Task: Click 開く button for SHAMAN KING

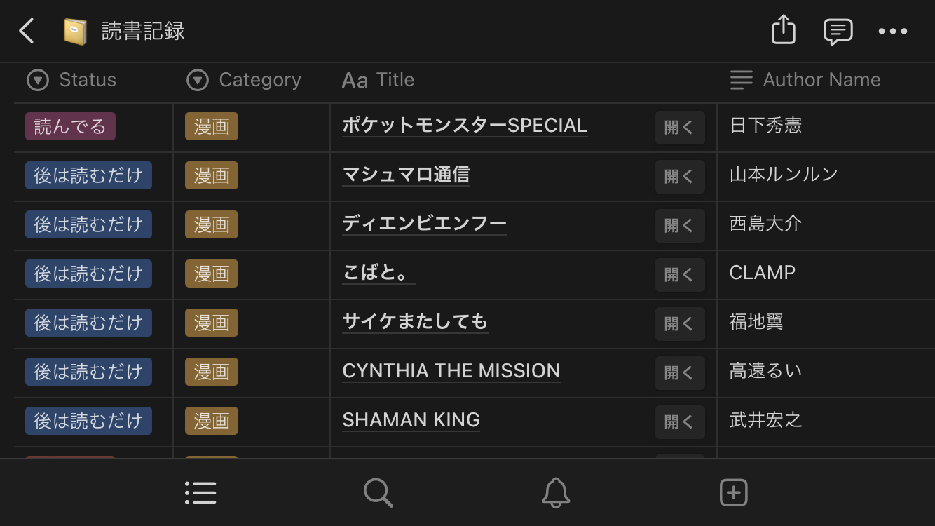Action: pyautogui.click(x=679, y=422)
